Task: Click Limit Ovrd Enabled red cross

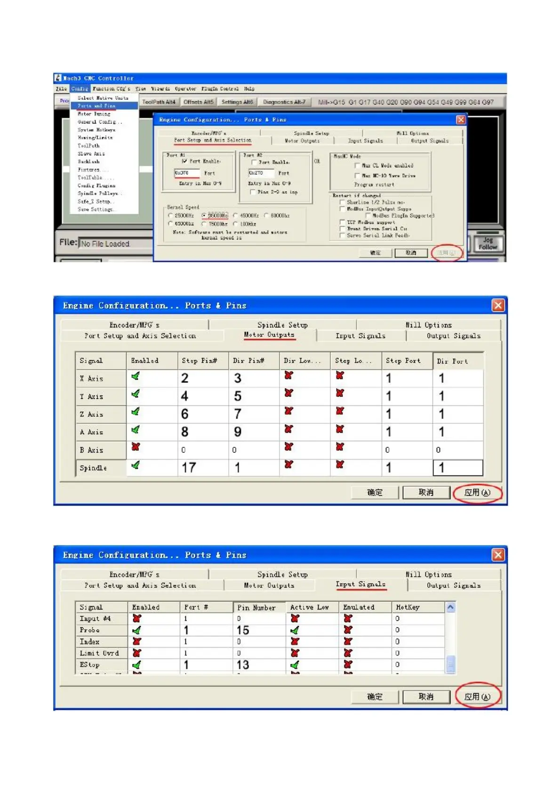Action: click(x=137, y=653)
